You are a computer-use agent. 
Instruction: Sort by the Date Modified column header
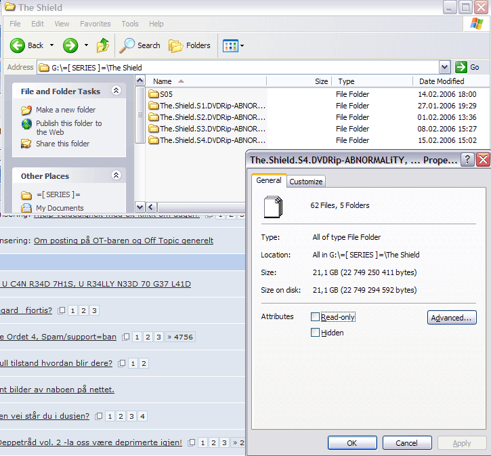click(452, 81)
